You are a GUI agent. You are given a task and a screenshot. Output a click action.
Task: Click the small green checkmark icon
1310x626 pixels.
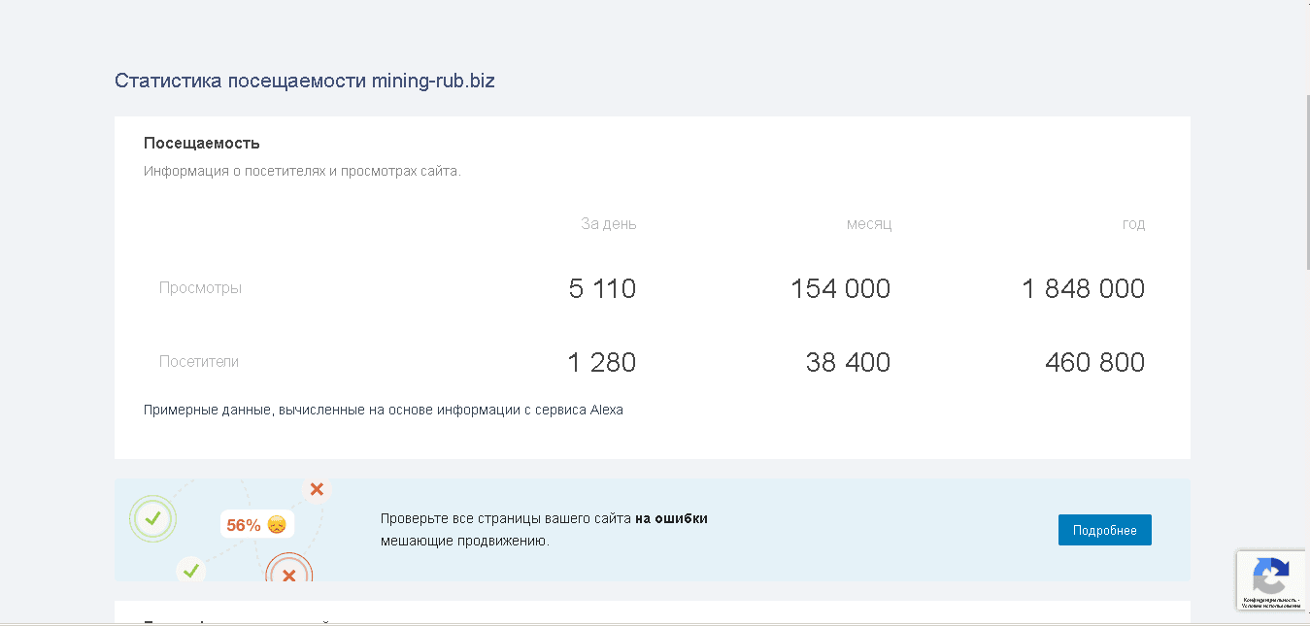click(x=191, y=571)
